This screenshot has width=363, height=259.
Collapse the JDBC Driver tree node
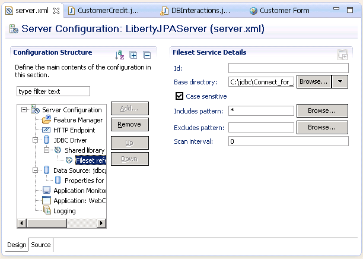pyautogui.click(x=35, y=140)
